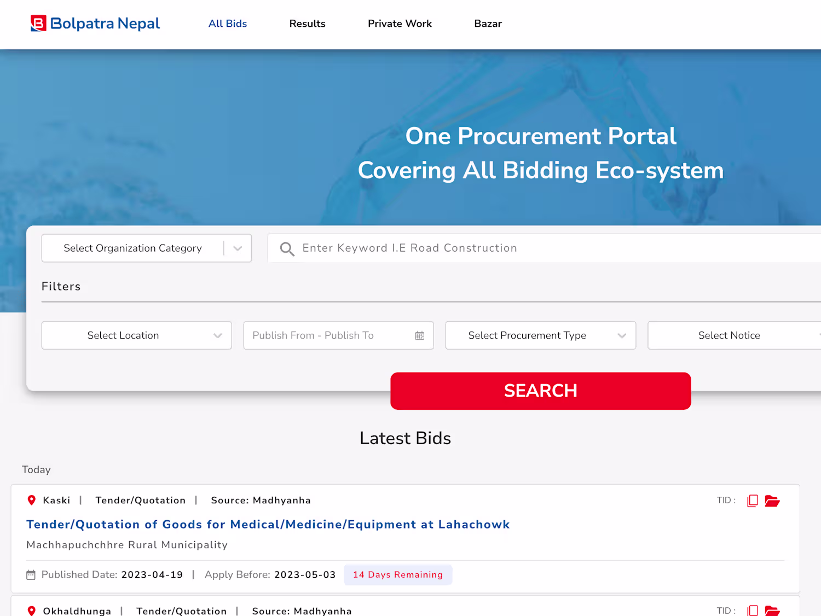Open the Lahachowk Medical Equipment tender link
Screen dimensions: 821x616
pyautogui.click(x=268, y=525)
